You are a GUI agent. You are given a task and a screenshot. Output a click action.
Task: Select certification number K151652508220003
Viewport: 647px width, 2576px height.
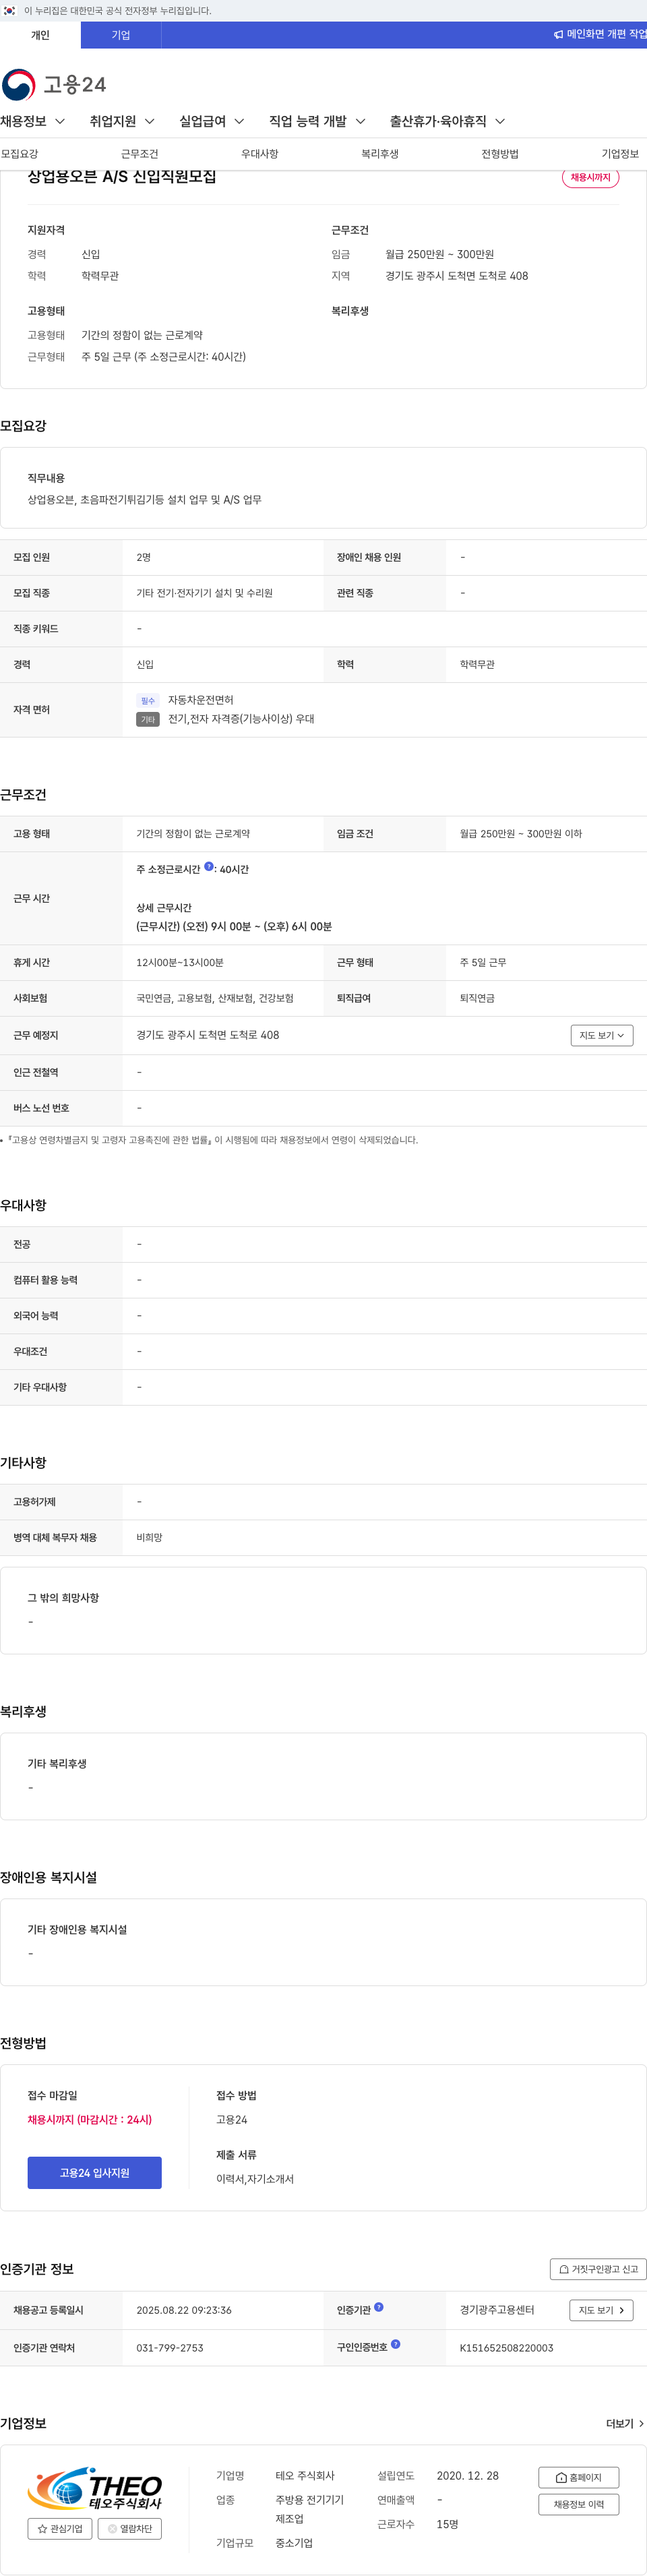pos(506,2348)
